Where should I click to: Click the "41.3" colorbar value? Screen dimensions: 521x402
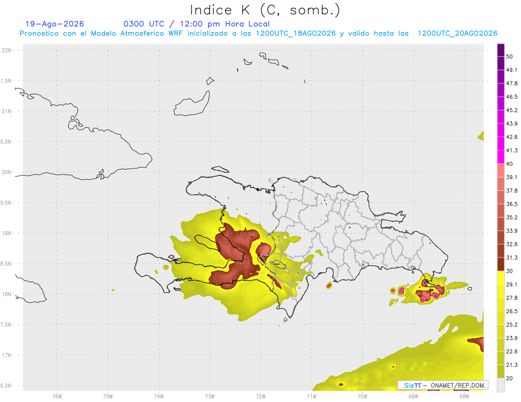(511, 150)
